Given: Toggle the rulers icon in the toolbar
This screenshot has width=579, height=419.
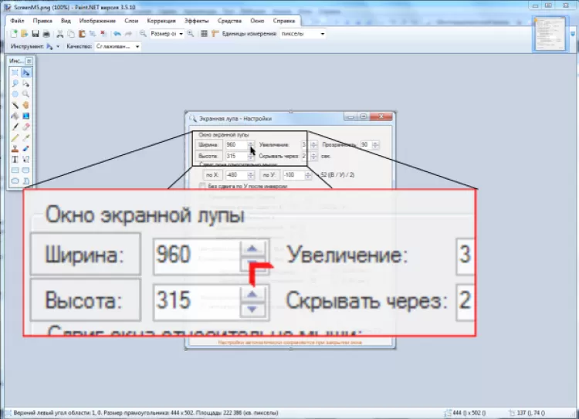Looking at the screenshot, I should click(x=214, y=34).
